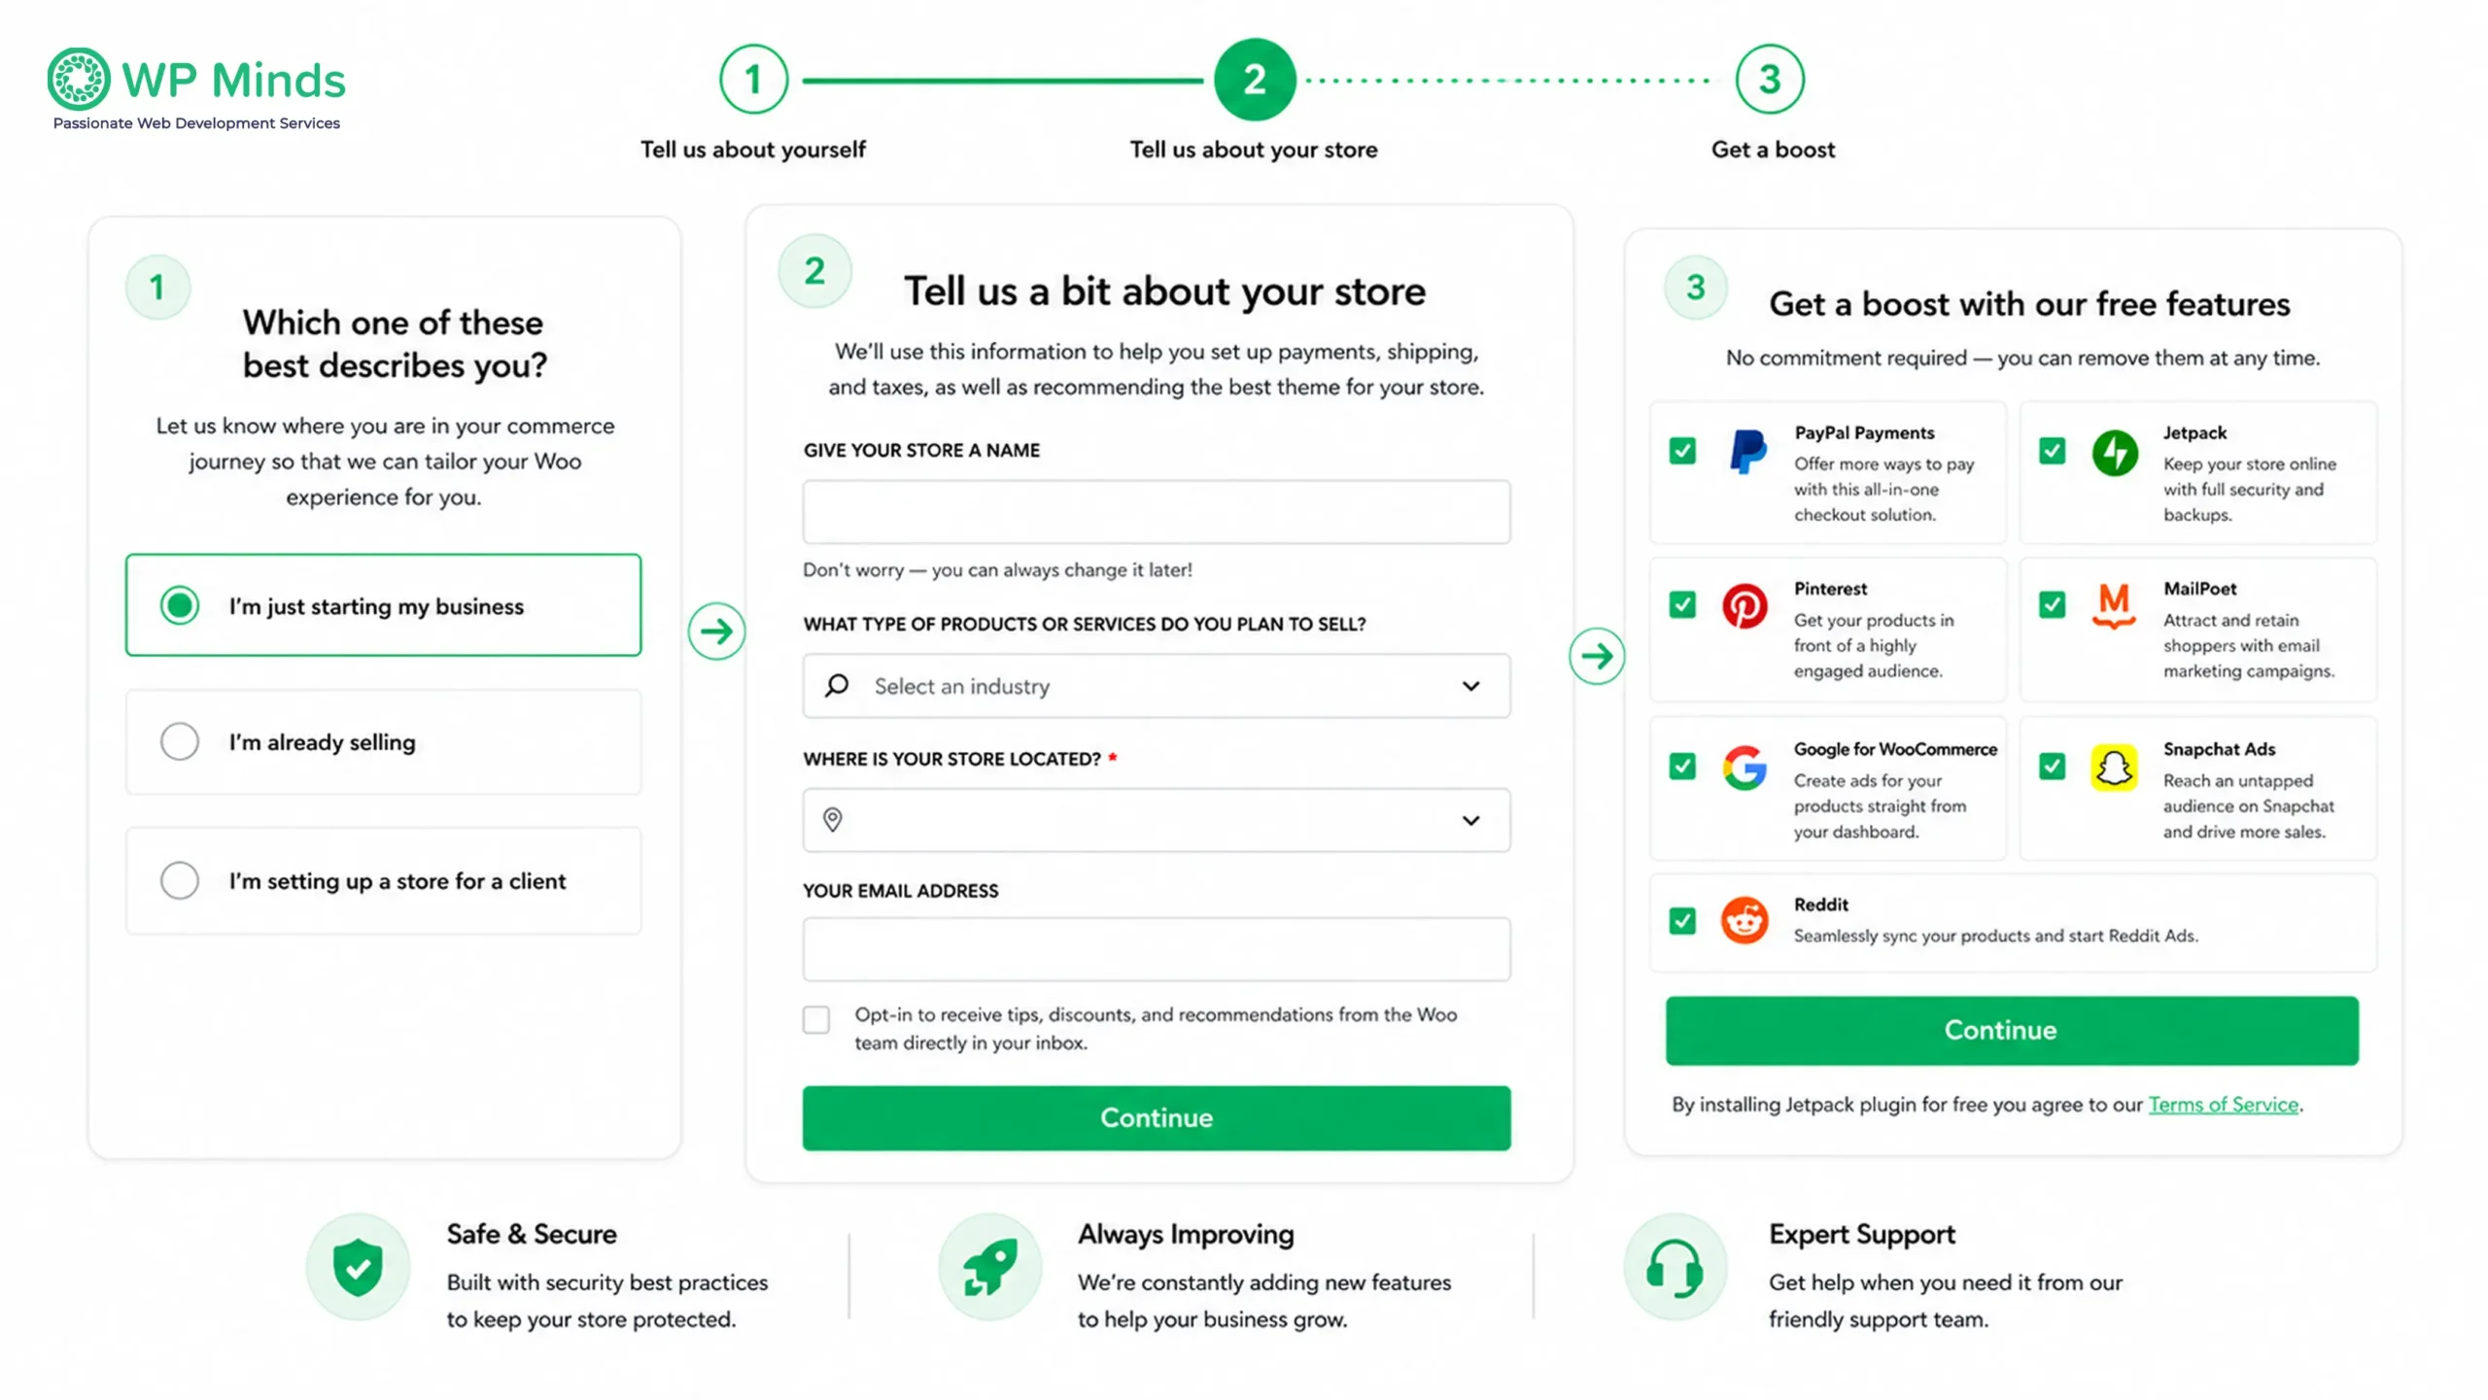Screen dimensions: 2488x1400
Task: Click the arrow icon between cards one and two
Action: [716, 632]
